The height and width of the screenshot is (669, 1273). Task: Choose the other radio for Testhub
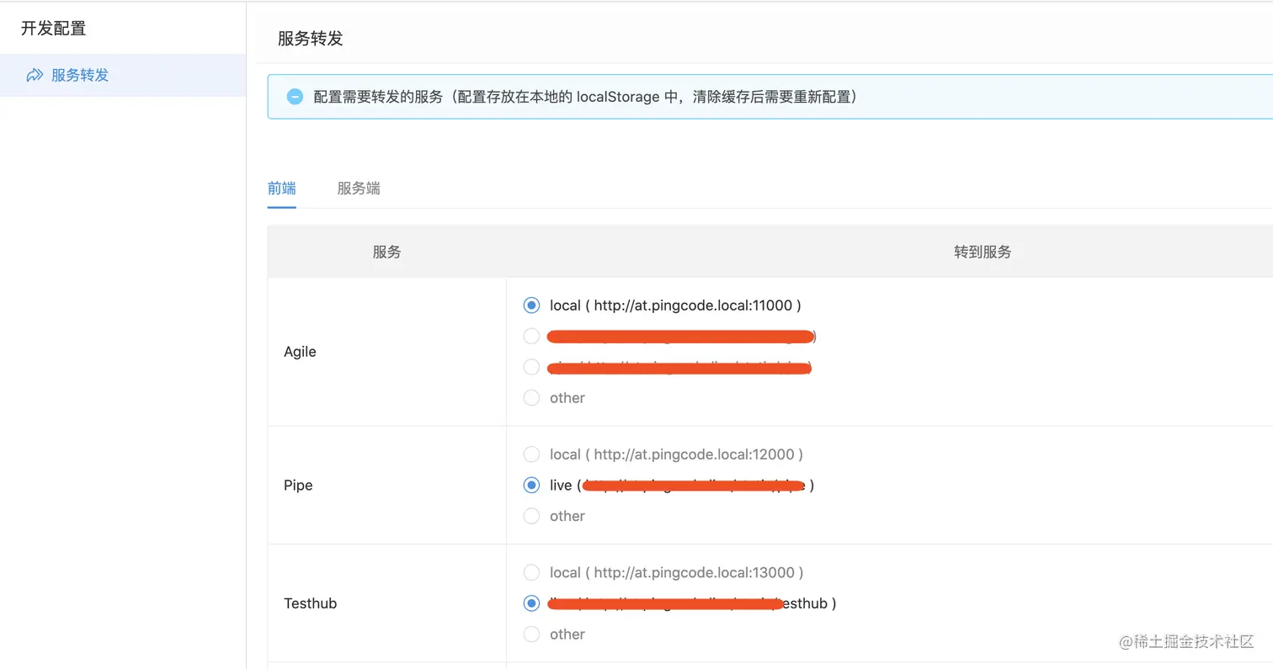531,634
